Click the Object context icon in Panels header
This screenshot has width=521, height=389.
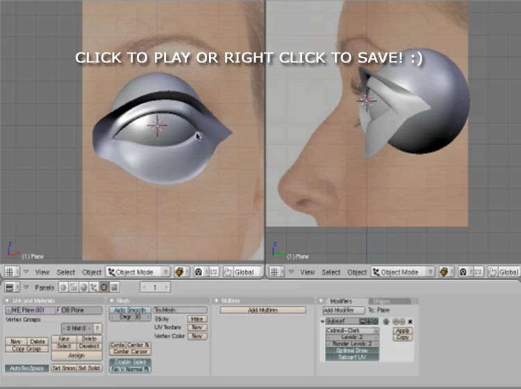92,287
